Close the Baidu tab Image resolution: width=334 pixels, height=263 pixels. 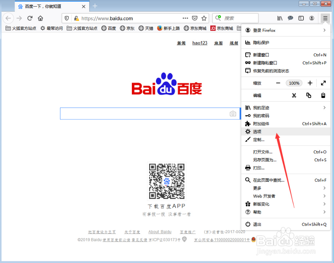84,7
